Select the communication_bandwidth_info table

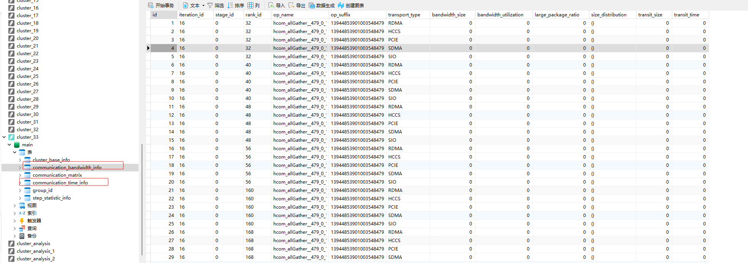pyautogui.click(x=67, y=168)
